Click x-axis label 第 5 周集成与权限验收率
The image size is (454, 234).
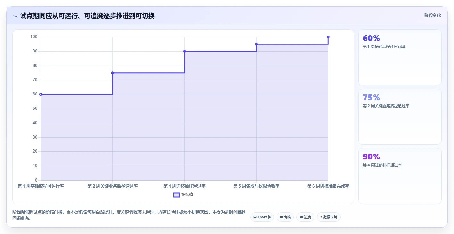coord(256,186)
